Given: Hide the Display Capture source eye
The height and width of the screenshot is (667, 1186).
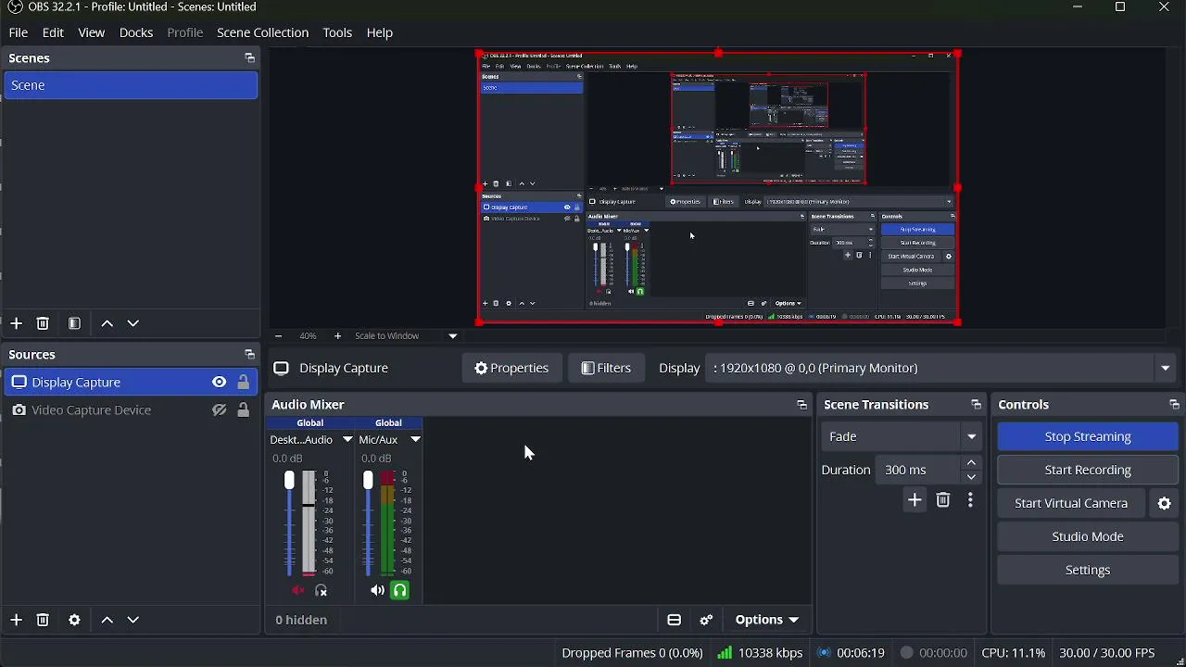Looking at the screenshot, I should coord(219,383).
